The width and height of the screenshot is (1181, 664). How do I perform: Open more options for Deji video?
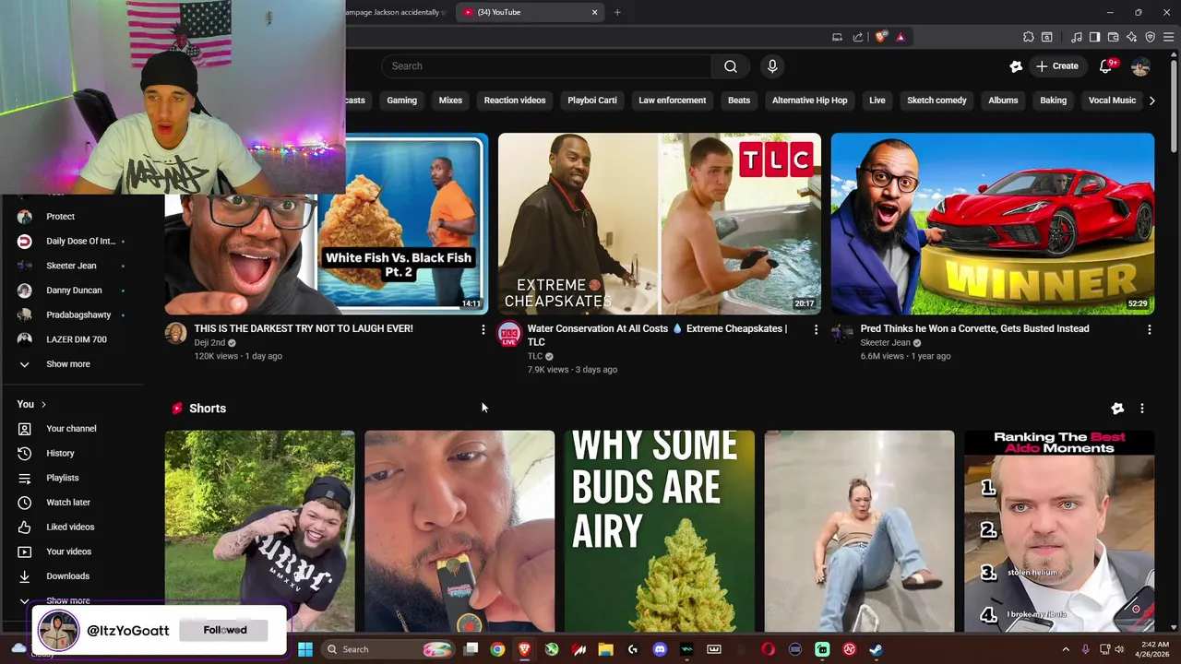point(483,329)
